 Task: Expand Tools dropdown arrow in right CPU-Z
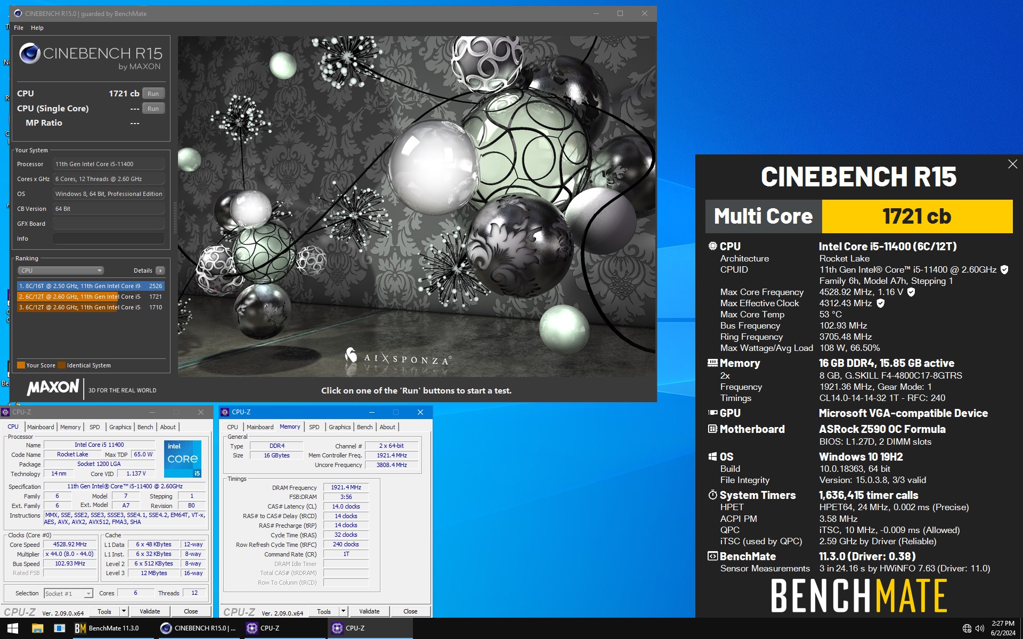click(344, 611)
